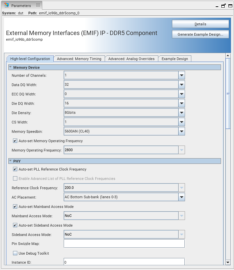Collapse the PHY section
This screenshot has height=270, width=234.
click(x=10, y=161)
